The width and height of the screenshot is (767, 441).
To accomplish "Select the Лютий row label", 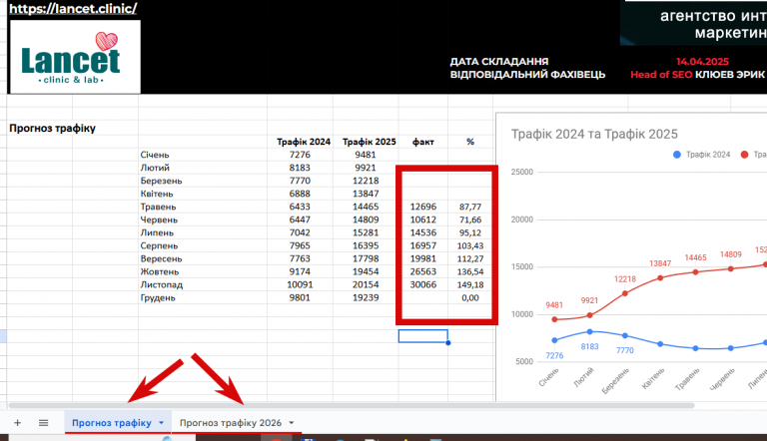I will pos(155,168).
